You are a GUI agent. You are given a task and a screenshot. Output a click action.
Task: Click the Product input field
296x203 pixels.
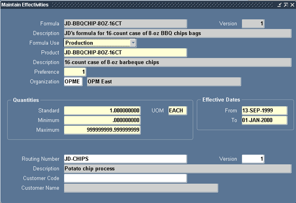click(x=125, y=53)
